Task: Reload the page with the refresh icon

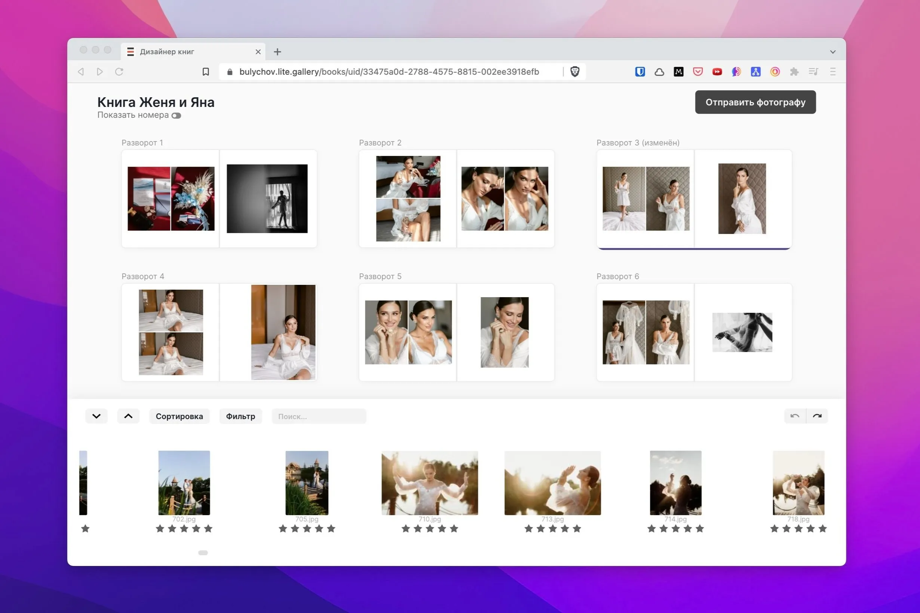Action: tap(119, 71)
